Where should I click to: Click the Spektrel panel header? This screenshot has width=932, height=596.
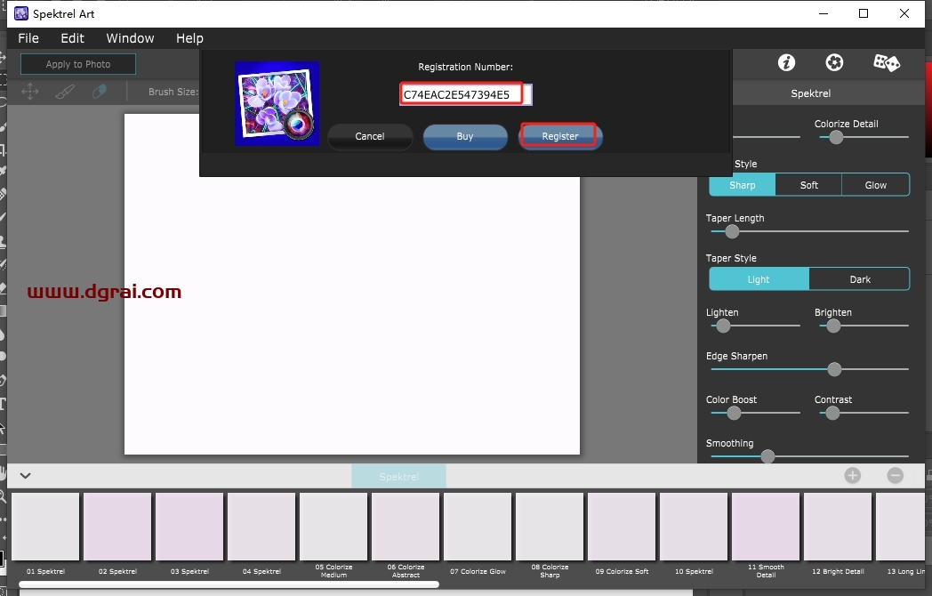pyautogui.click(x=811, y=93)
